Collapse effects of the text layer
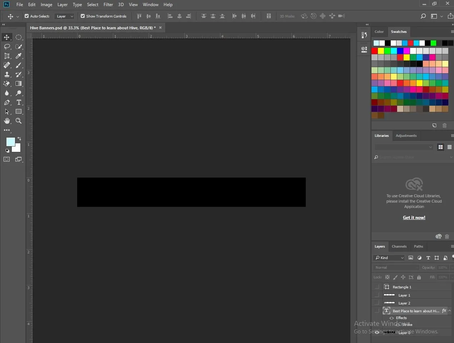454x343 pixels. click(x=450, y=311)
